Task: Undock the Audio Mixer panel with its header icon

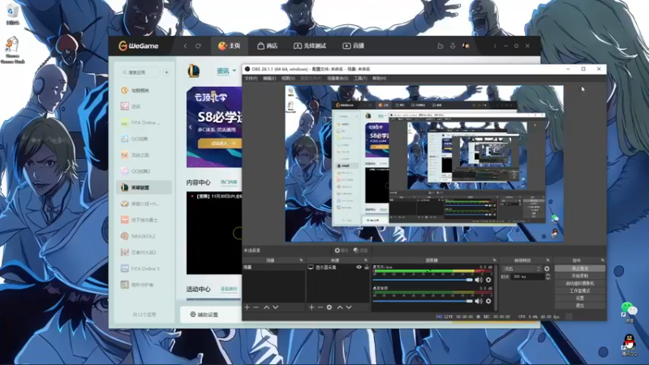Action: point(494,260)
